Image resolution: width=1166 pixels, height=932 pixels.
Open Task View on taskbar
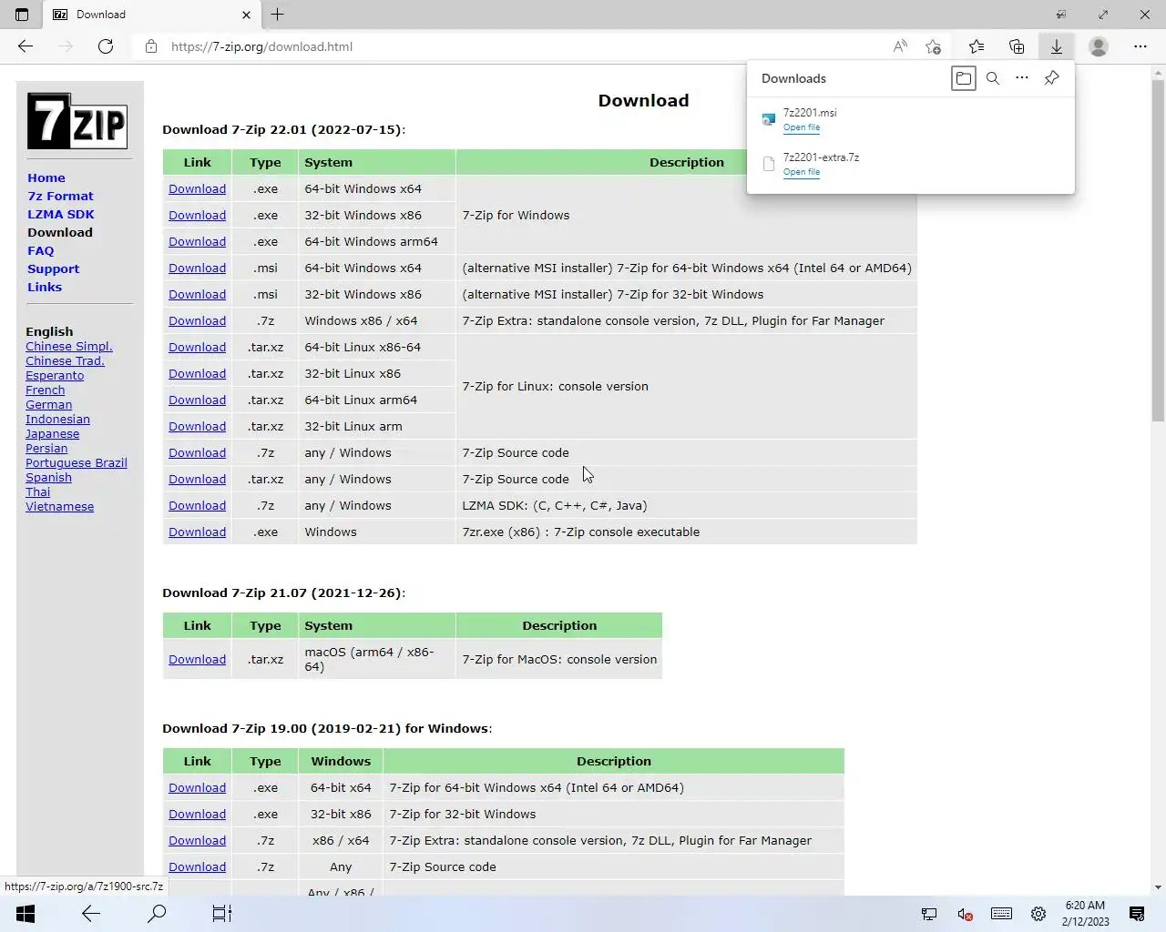pos(222,914)
